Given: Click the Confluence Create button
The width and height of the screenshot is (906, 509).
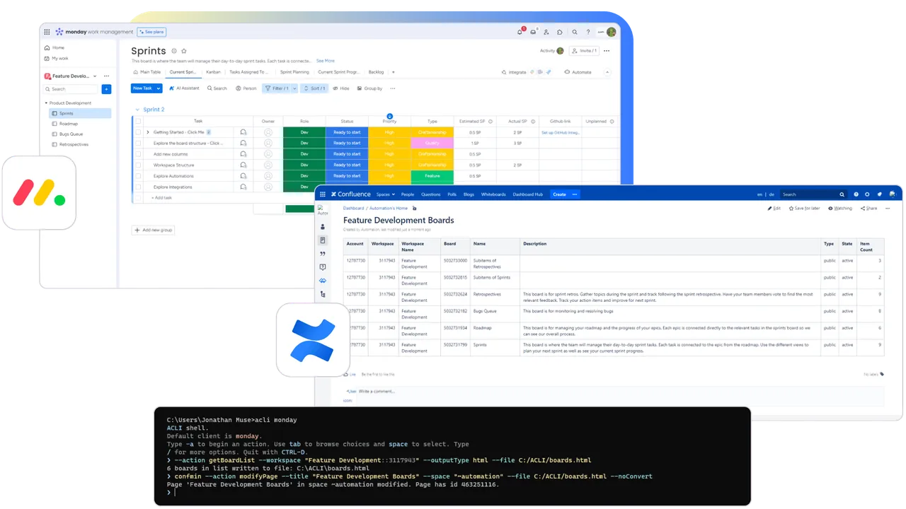Looking at the screenshot, I should tap(559, 194).
